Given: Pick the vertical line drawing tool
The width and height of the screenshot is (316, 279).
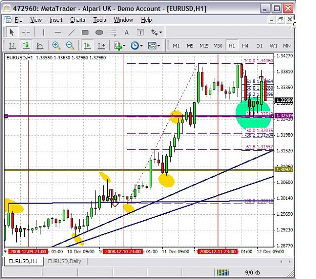Looking at the screenshot, I should coord(43,32).
